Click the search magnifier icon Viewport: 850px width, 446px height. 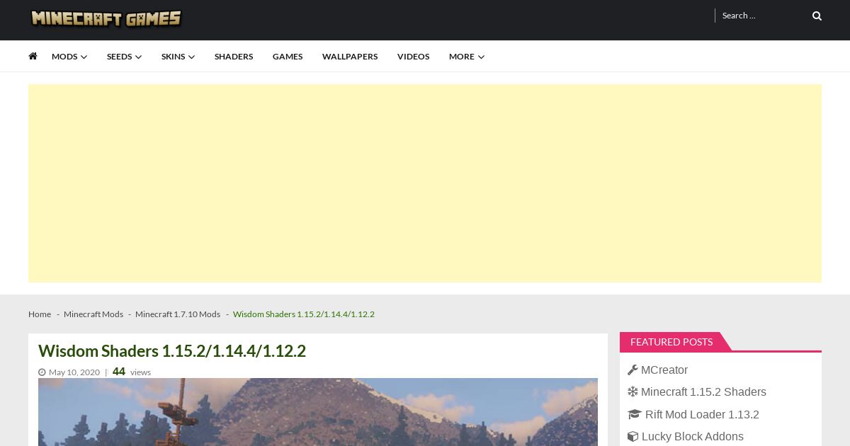817,16
